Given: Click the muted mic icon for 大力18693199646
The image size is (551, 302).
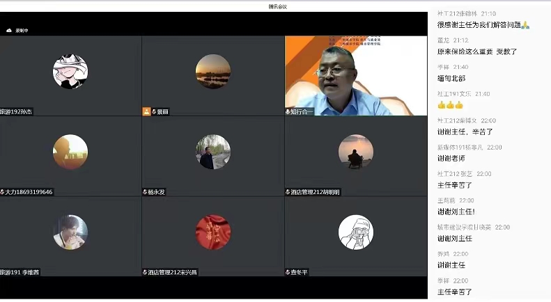Looking at the screenshot, I should coord(3,192).
